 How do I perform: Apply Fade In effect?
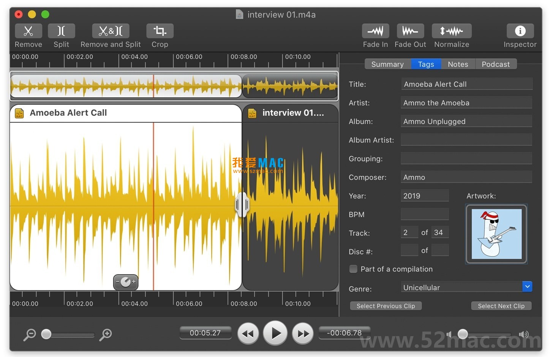point(375,31)
